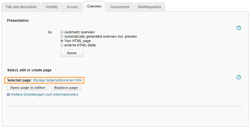
Task: Select the Overview tab
Action: [94, 6]
